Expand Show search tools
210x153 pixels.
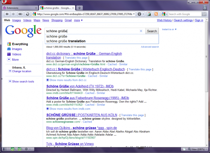coord(23,82)
